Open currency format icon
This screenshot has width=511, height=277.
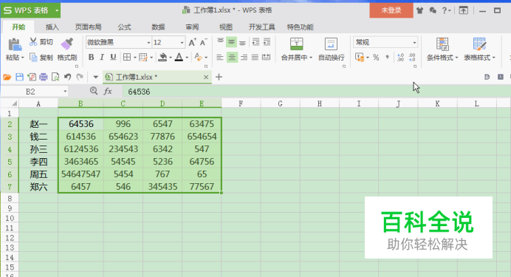360,58
